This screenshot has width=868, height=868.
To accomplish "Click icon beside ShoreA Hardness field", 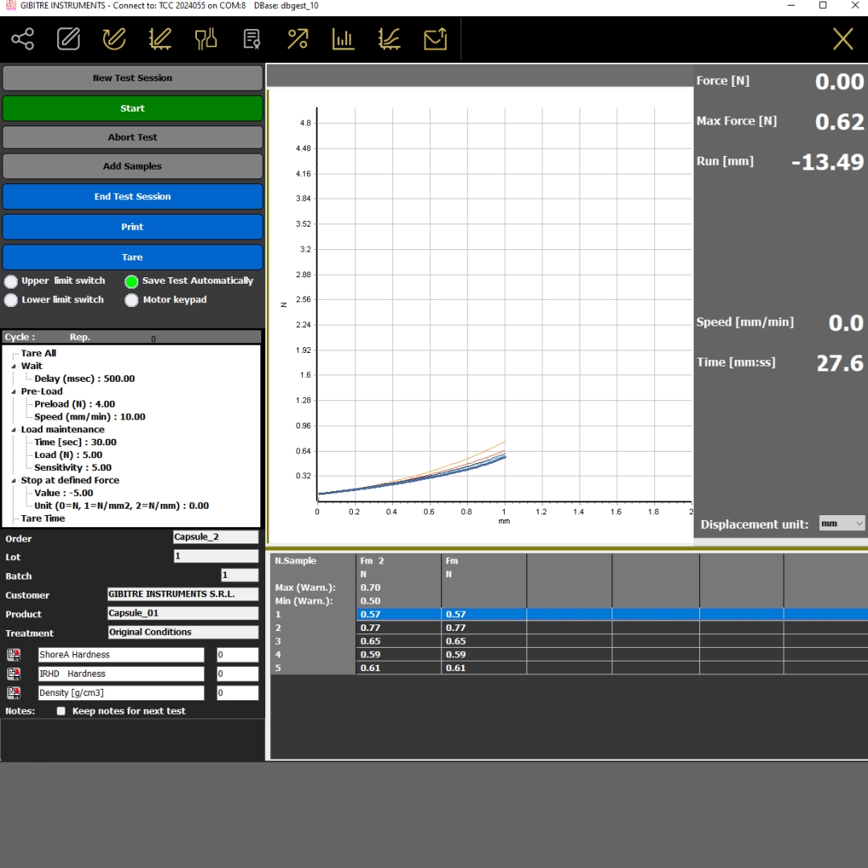I will click(14, 655).
